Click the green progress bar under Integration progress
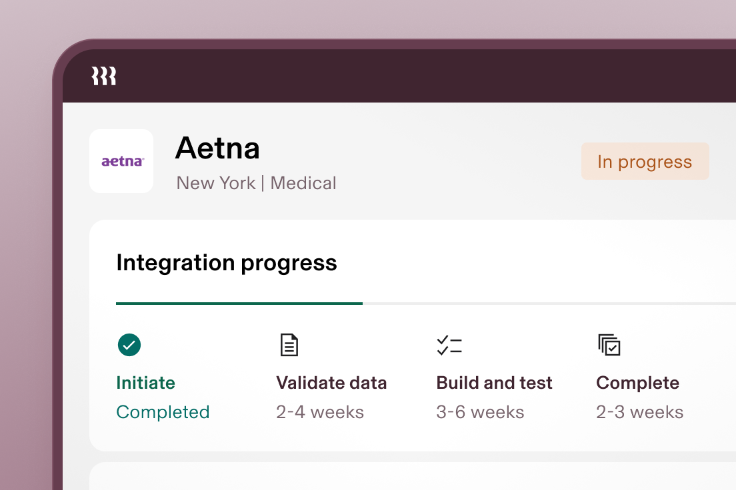Viewport: 736px width, 490px height. point(239,304)
